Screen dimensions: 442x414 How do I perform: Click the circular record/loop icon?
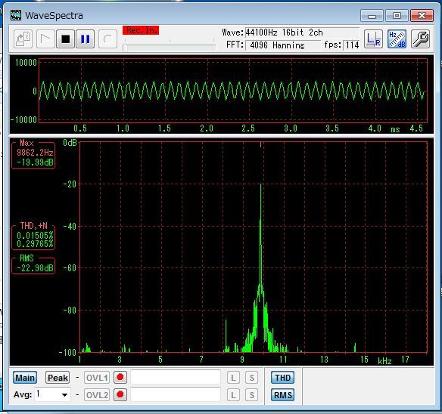click(107, 39)
